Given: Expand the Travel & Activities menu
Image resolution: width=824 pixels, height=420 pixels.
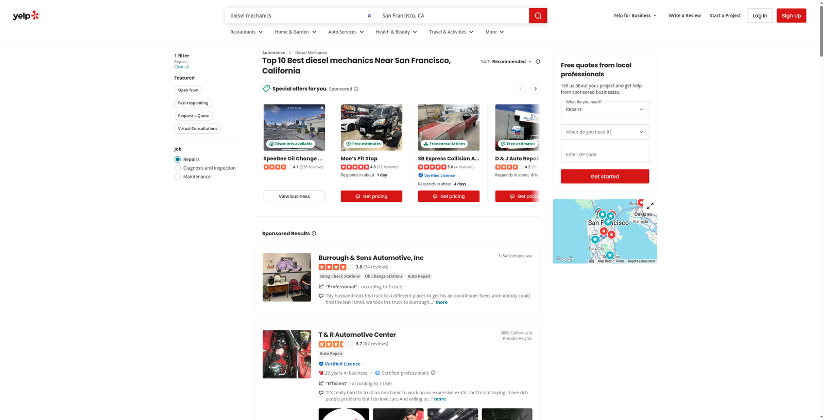Looking at the screenshot, I should [x=451, y=32].
